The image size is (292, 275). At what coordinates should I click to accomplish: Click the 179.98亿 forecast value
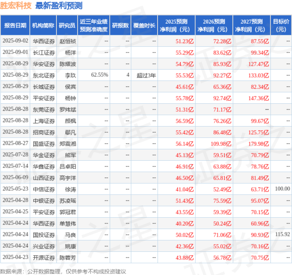coord(259,144)
